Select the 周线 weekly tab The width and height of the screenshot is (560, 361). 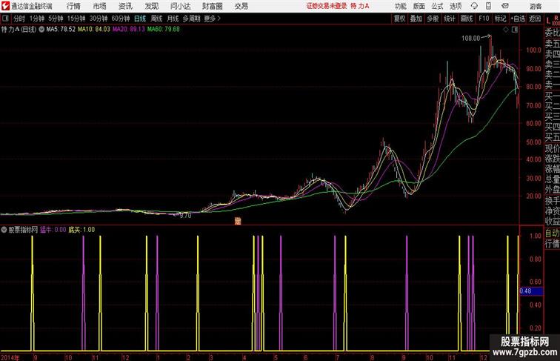click(156, 19)
